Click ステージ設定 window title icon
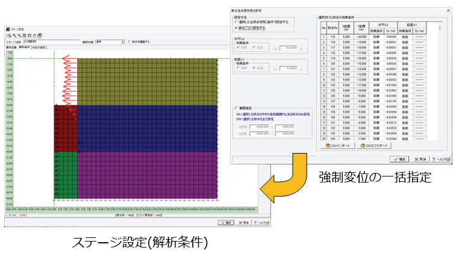 point(8,29)
